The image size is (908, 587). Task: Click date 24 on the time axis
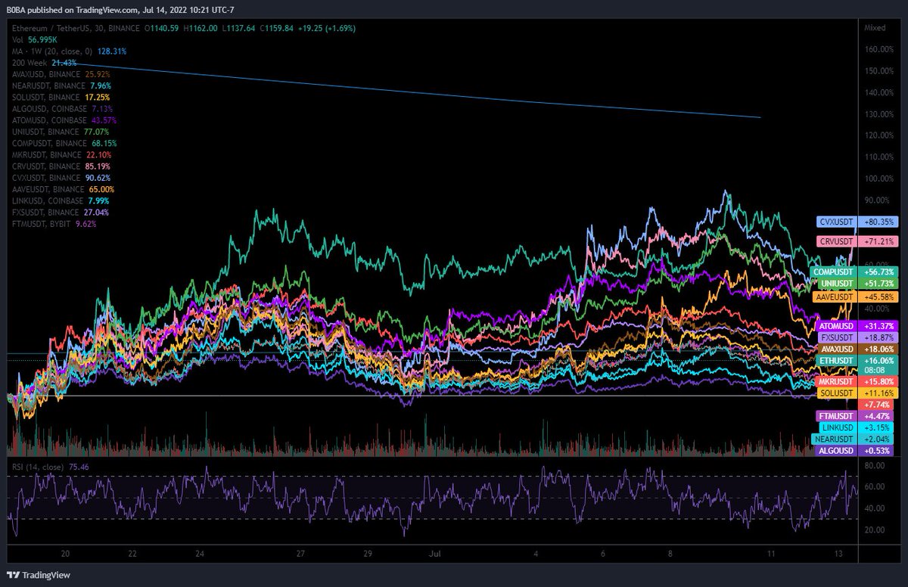[200, 554]
